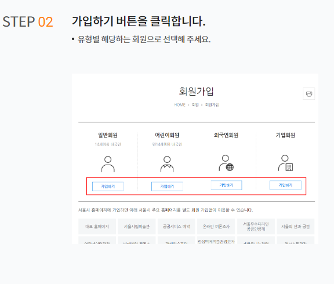This screenshot has width=334, height=284.
Task: Select 회원가입 breadcrumb item
Action: [212, 105]
